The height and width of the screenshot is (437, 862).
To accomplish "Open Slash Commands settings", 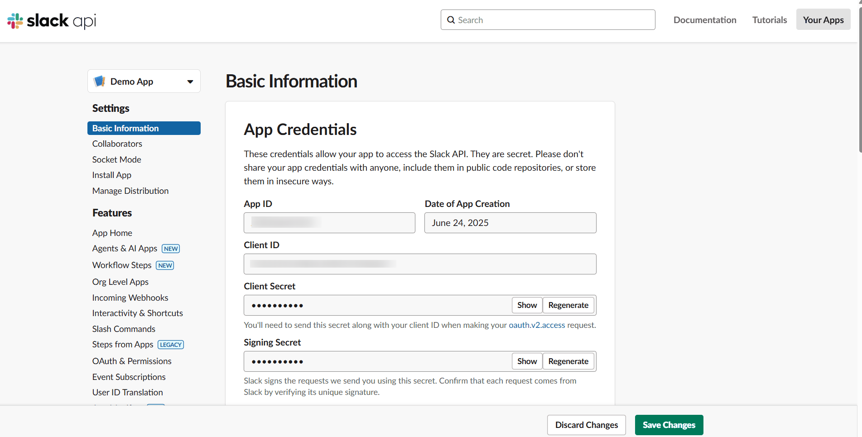I will pyautogui.click(x=123, y=329).
